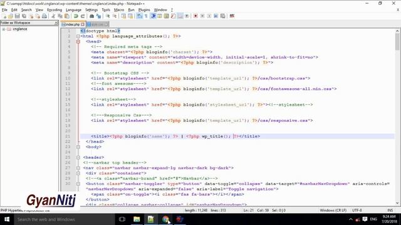This screenshot has height=225, width=401.
Task: Zoom out using the toolbar magnifier
Action: 115,16
